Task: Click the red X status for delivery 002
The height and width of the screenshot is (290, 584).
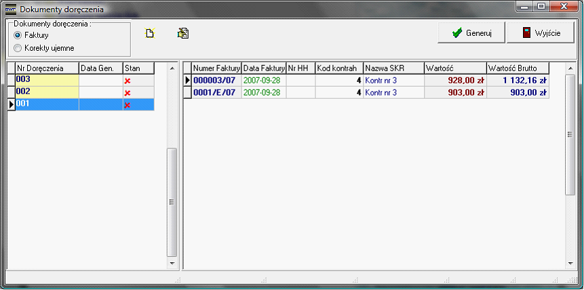Action: tap(127, 93)
